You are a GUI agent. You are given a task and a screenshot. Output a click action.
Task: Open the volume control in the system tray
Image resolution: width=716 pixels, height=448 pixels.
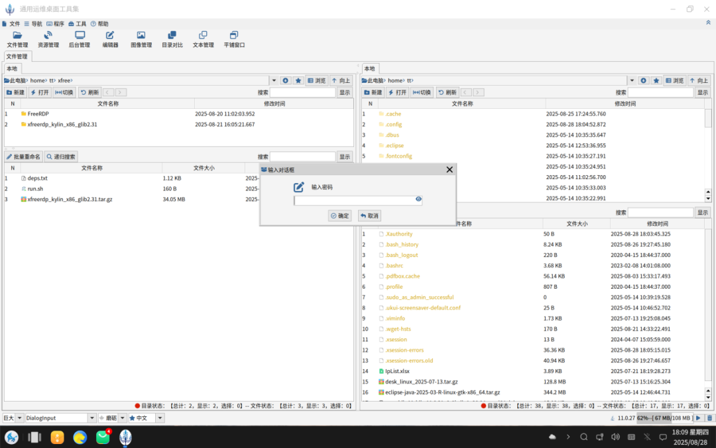coord(615,437)
